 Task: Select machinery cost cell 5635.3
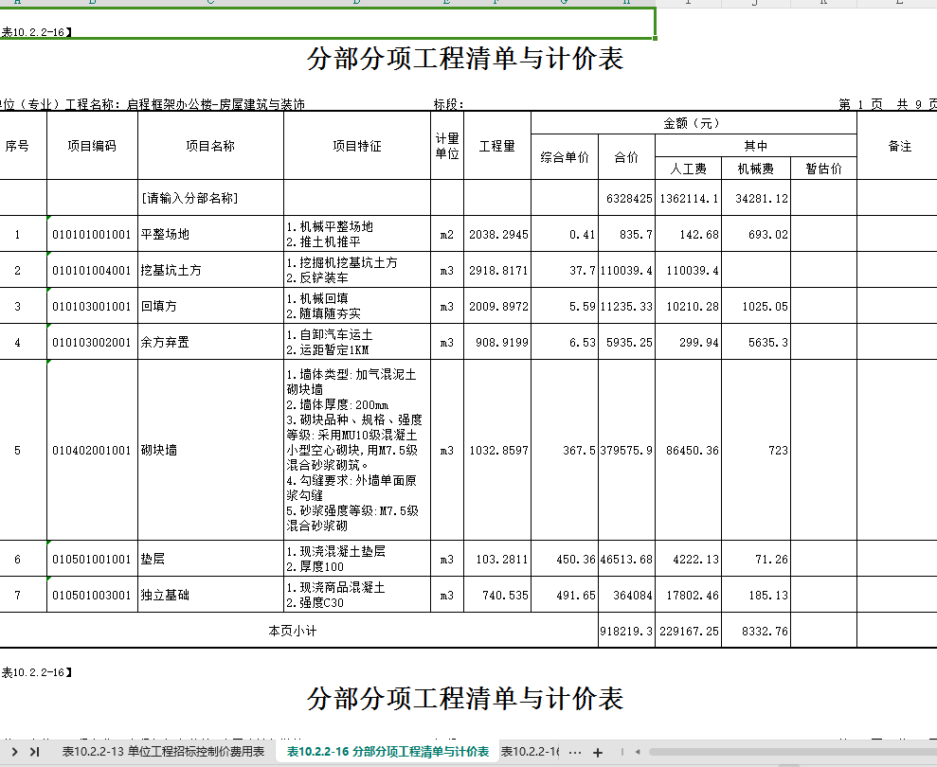pos(756,342)
